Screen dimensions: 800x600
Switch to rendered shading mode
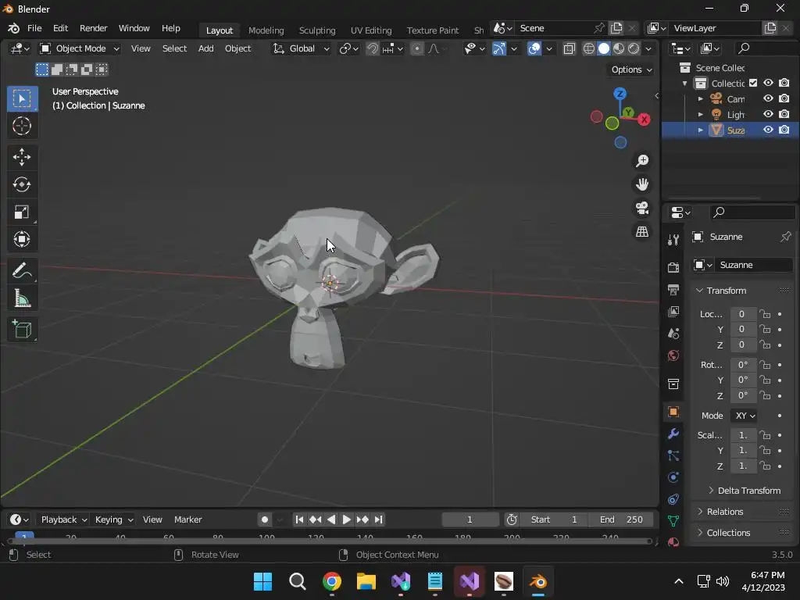point(634,48)
